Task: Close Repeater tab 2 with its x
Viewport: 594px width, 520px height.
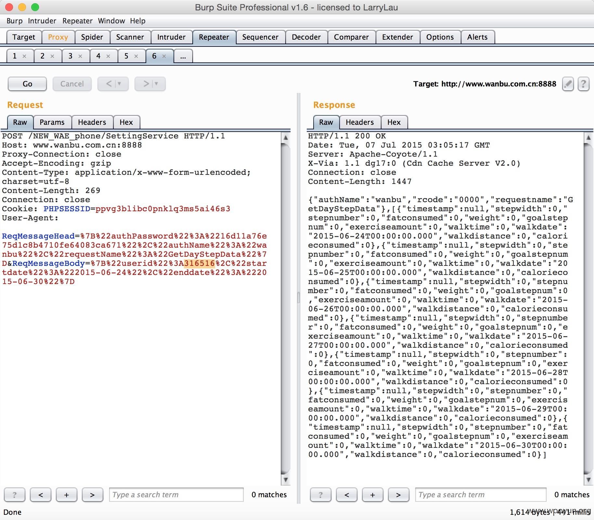Action: (52, 56)
